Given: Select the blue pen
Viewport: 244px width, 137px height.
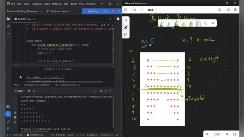Looking at the screenshot, I should point(162,24).
